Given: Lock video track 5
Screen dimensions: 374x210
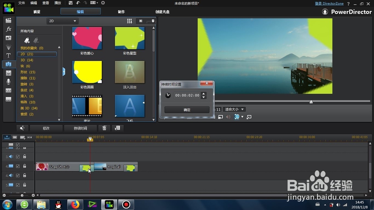Looking at the screenshot, I should pyautogui.click(x=25, y=185).
